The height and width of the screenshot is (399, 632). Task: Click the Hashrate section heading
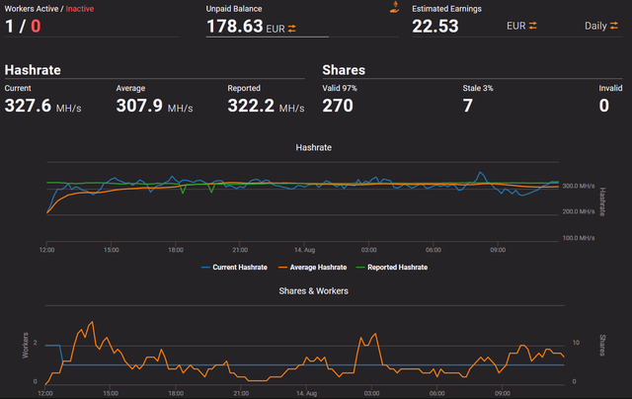33,70
